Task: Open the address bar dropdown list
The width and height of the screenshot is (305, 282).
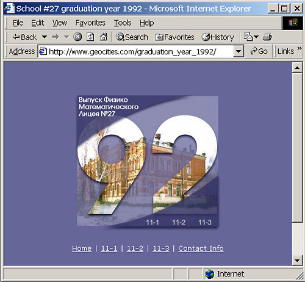Action: click(239, 51)
